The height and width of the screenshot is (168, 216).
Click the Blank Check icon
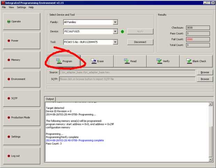point(189,61)
